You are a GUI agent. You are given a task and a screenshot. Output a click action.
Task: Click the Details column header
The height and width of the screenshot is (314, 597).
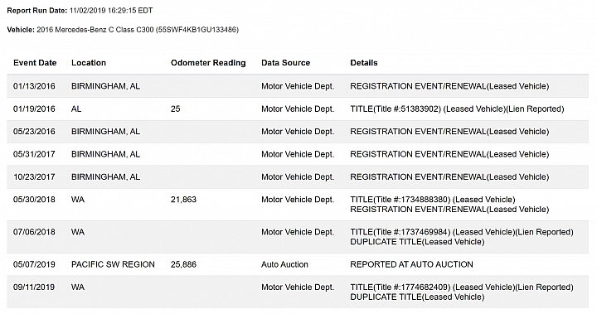(x=364, y=63)
